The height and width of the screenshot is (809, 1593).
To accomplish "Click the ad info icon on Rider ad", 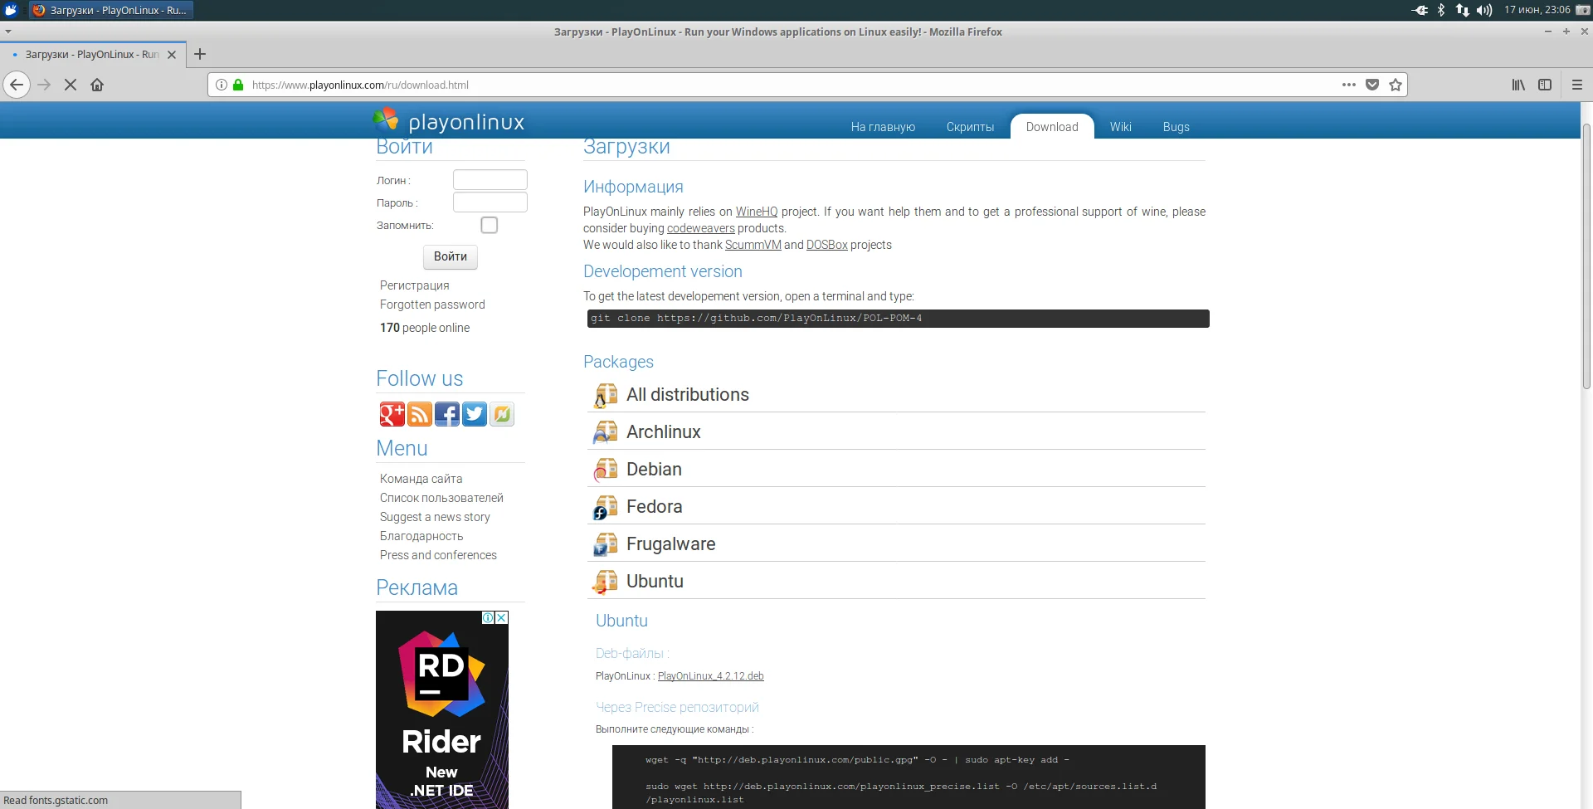I will pyautogui.click(x=489, y=617).
